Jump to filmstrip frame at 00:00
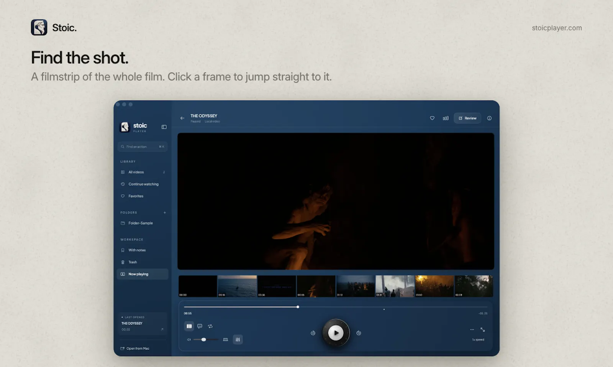613x367 pixels. click(x=198, y=286)
